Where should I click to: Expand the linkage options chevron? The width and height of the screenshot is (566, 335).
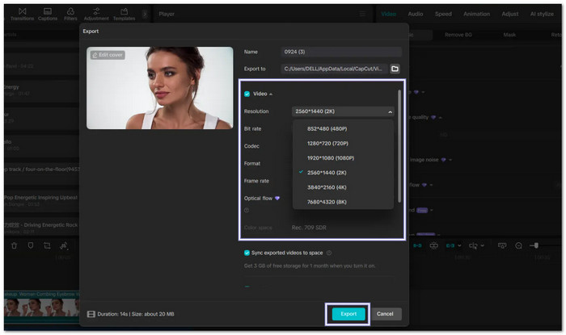click(x=459, y=245)
